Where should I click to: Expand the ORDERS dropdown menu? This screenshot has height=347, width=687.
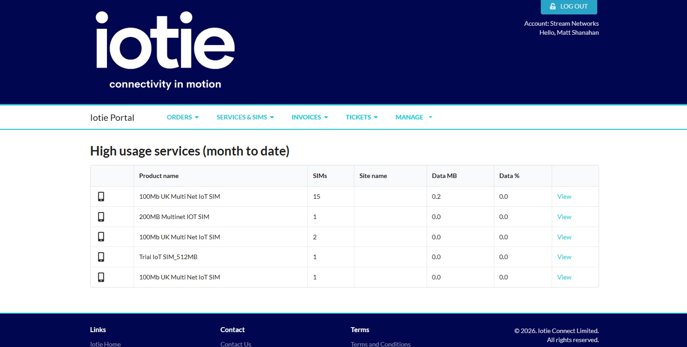(x=182, y=117)
